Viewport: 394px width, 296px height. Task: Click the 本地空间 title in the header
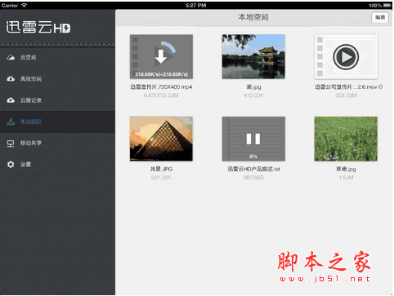(x=253, y=17)
